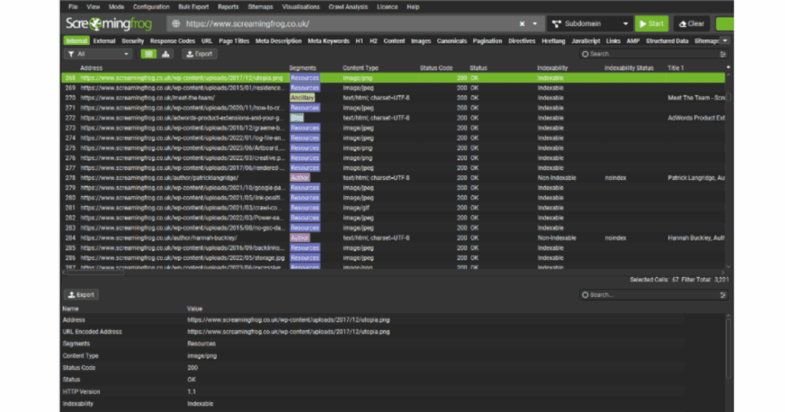Click the globe icon in URL bar
Screen dimensions: 785x412
coord(176,24)
